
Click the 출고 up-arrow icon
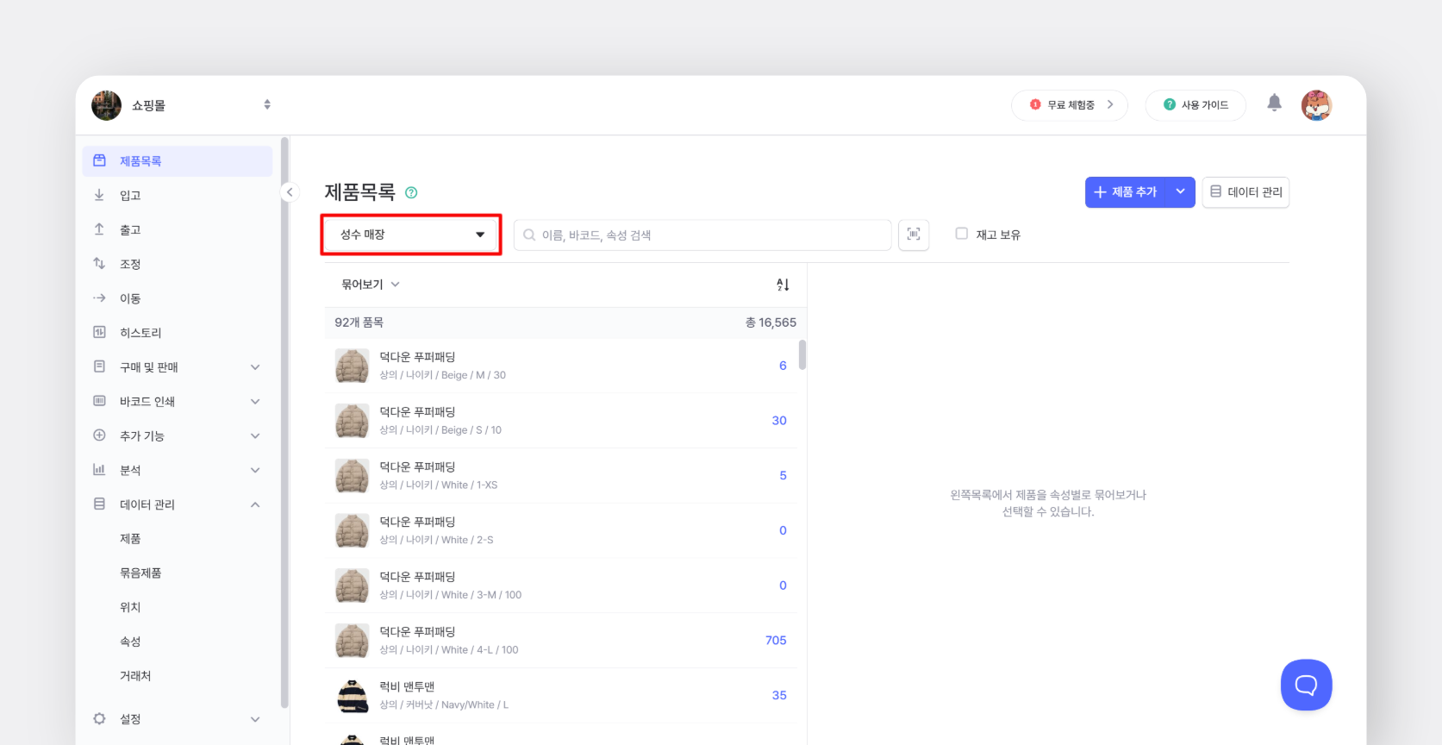tap(99, 229)
